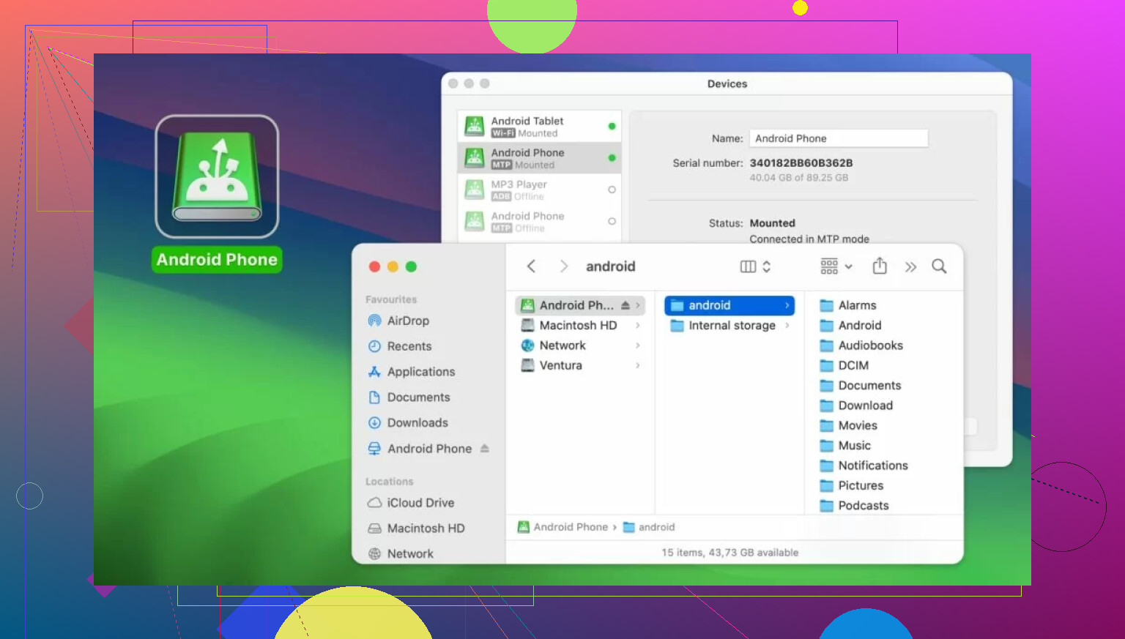Toggle Android Tablet green mount indicator
The width and height of the screenshot is (1125, 639).
click(612, 126)
